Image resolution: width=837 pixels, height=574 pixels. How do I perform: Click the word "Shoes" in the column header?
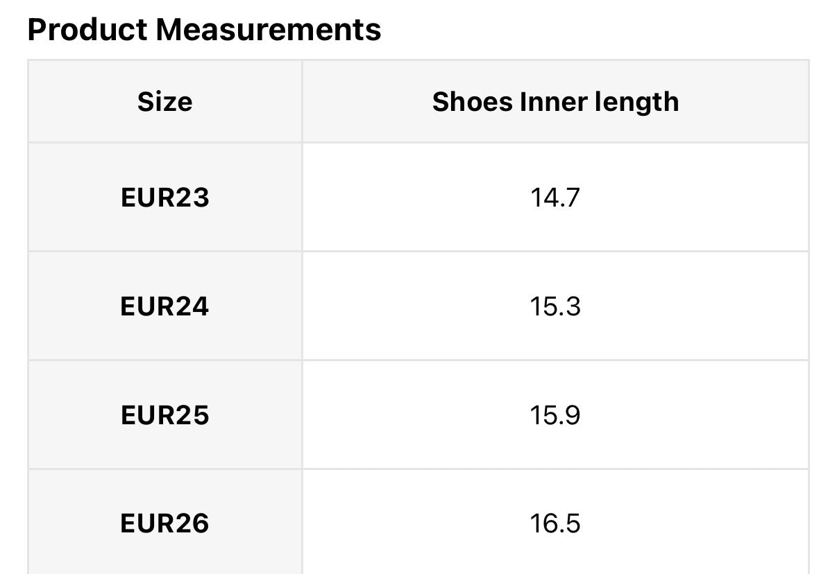point(472,102)
